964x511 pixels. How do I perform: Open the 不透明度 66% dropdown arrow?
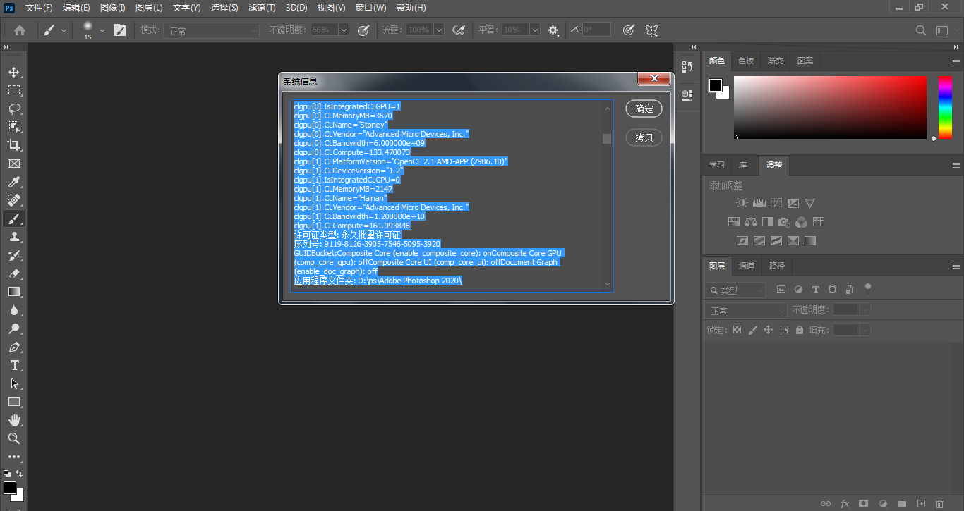tap(344, 30)
